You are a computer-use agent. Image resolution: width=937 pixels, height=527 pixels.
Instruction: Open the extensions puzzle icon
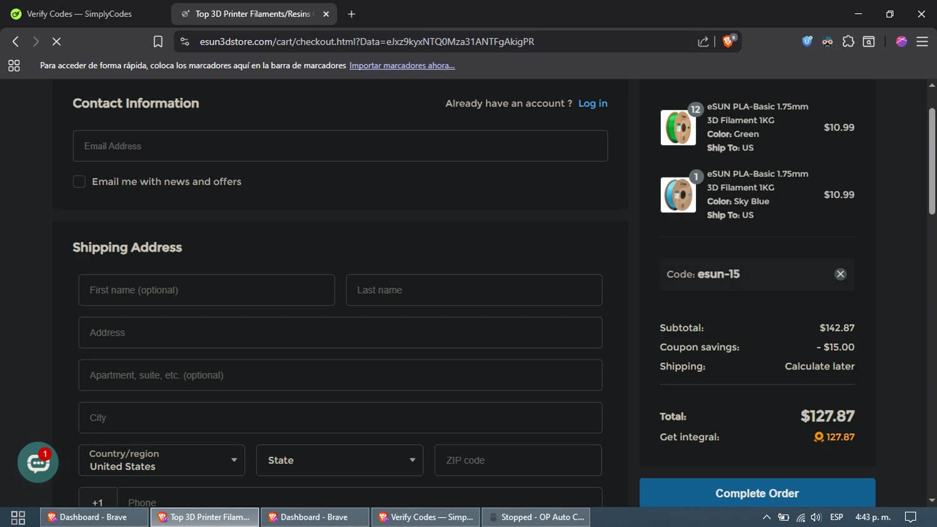[848, 41]
